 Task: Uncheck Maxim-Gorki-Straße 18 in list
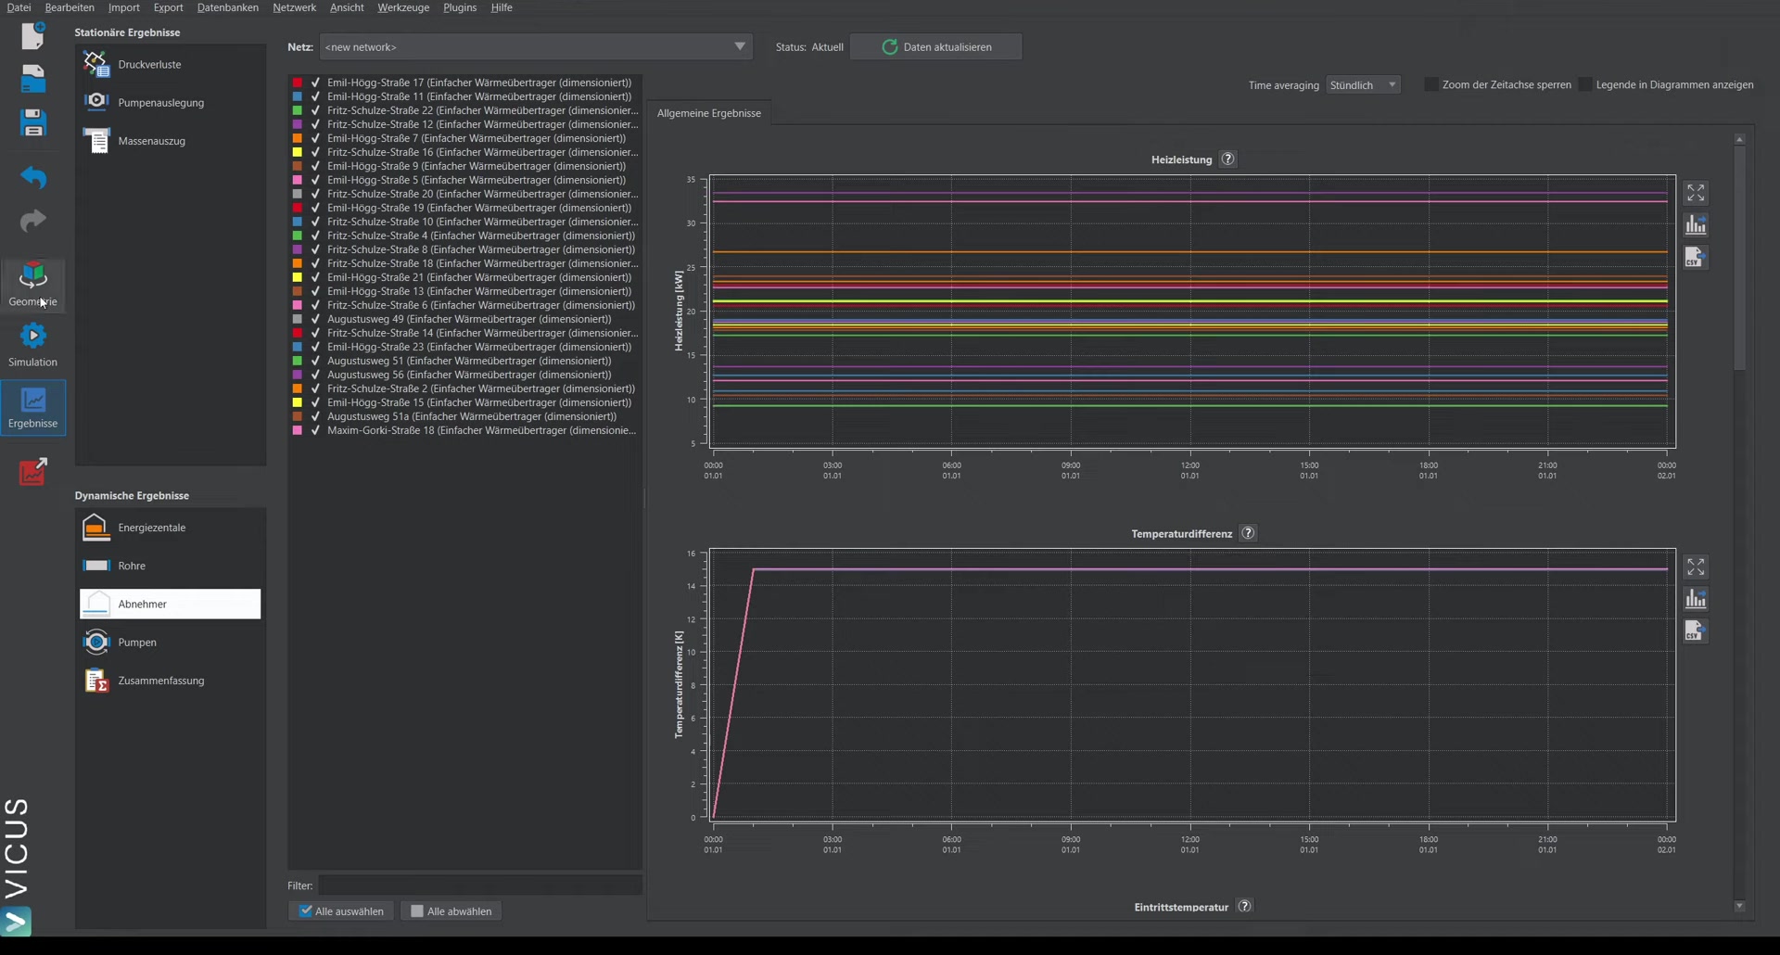point(315,430)
